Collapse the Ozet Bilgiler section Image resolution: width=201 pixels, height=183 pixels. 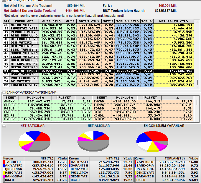[4, 1]
